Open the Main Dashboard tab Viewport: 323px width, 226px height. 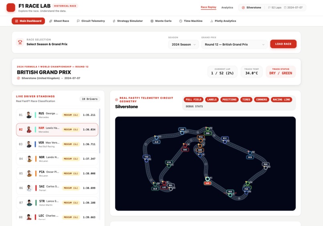point(28,21)
